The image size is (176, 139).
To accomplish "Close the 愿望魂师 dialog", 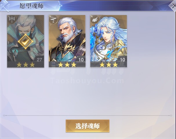I will point(173,6).
